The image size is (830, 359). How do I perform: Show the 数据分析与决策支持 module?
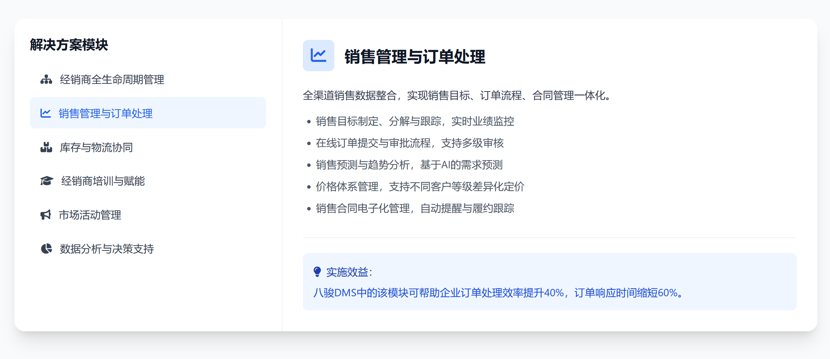coord(107,249)
